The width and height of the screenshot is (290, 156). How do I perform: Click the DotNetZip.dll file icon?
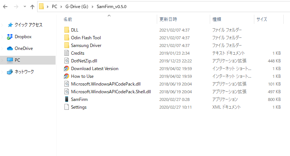(x=67, y=61)
